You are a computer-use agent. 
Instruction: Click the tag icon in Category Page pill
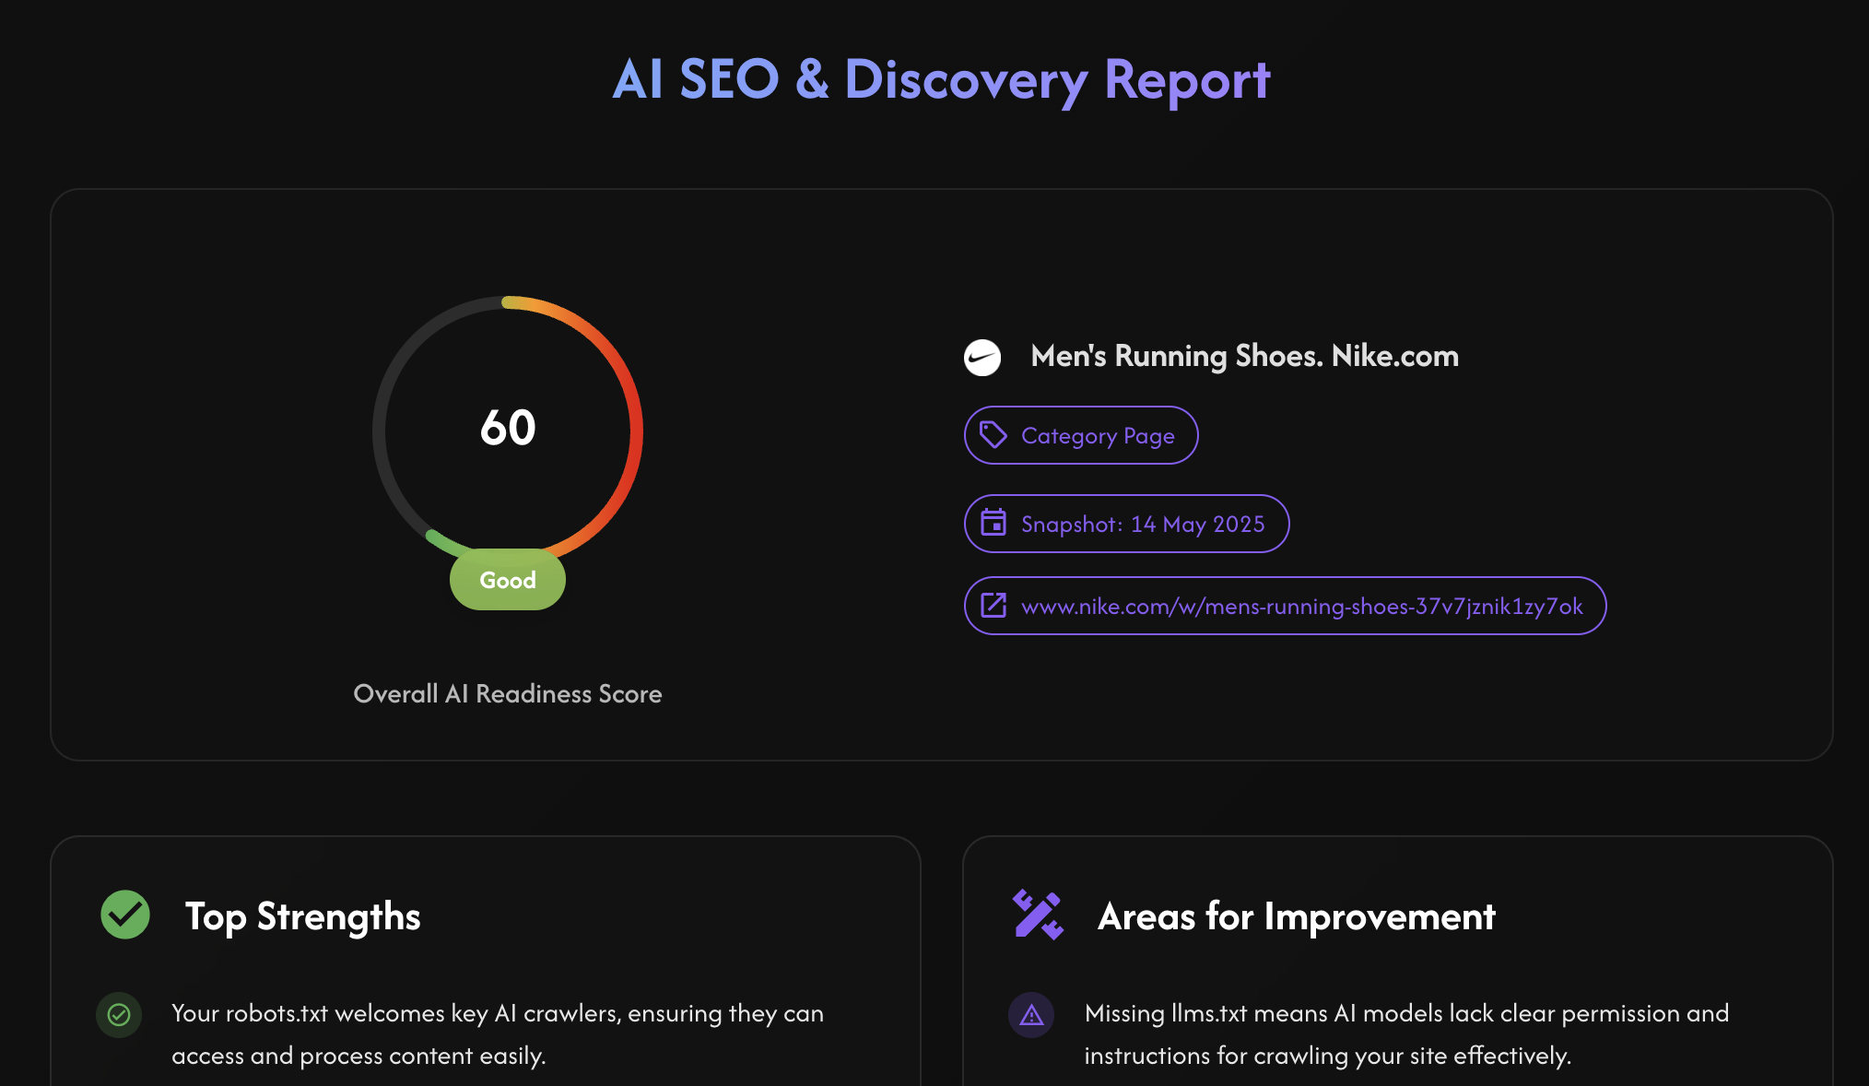pos(993,435)
